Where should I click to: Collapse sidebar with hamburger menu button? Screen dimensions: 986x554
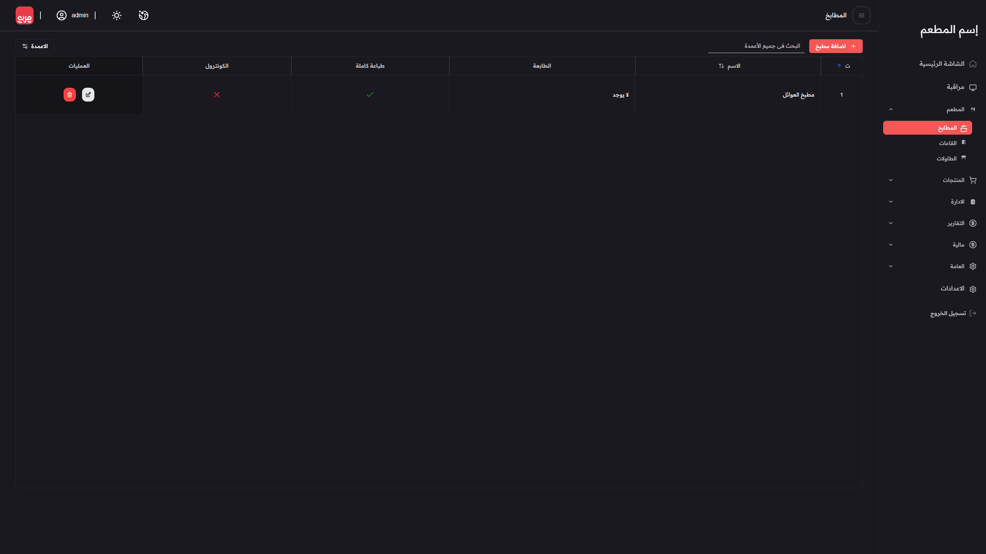862,15
